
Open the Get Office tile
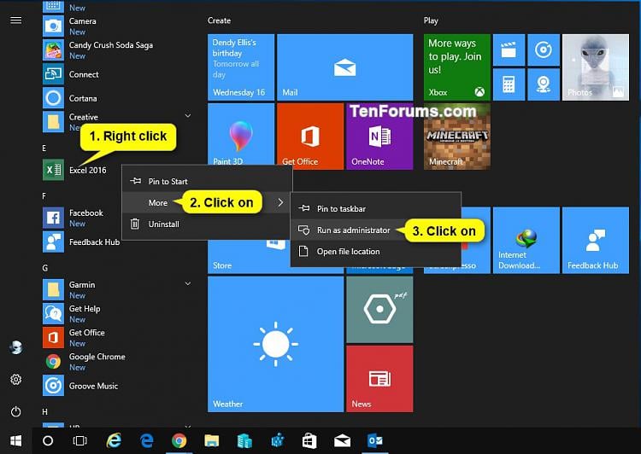point(310,136)
